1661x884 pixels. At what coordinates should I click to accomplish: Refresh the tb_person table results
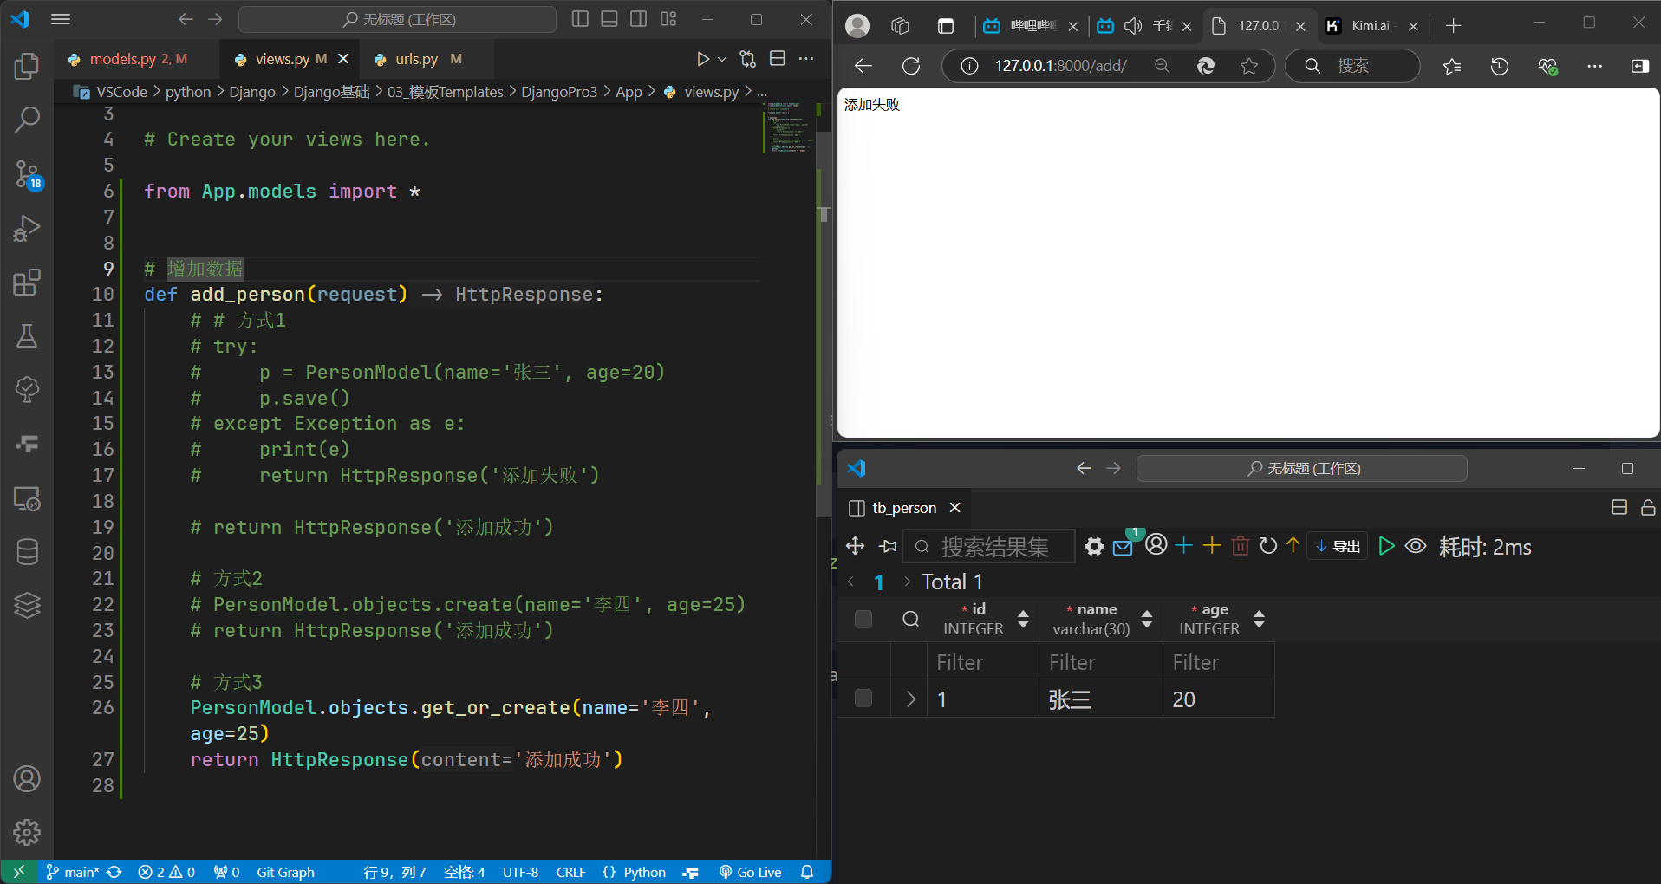point(1267,546)
